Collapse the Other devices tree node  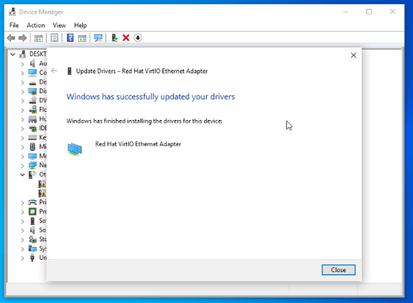[x=23, y=175]
